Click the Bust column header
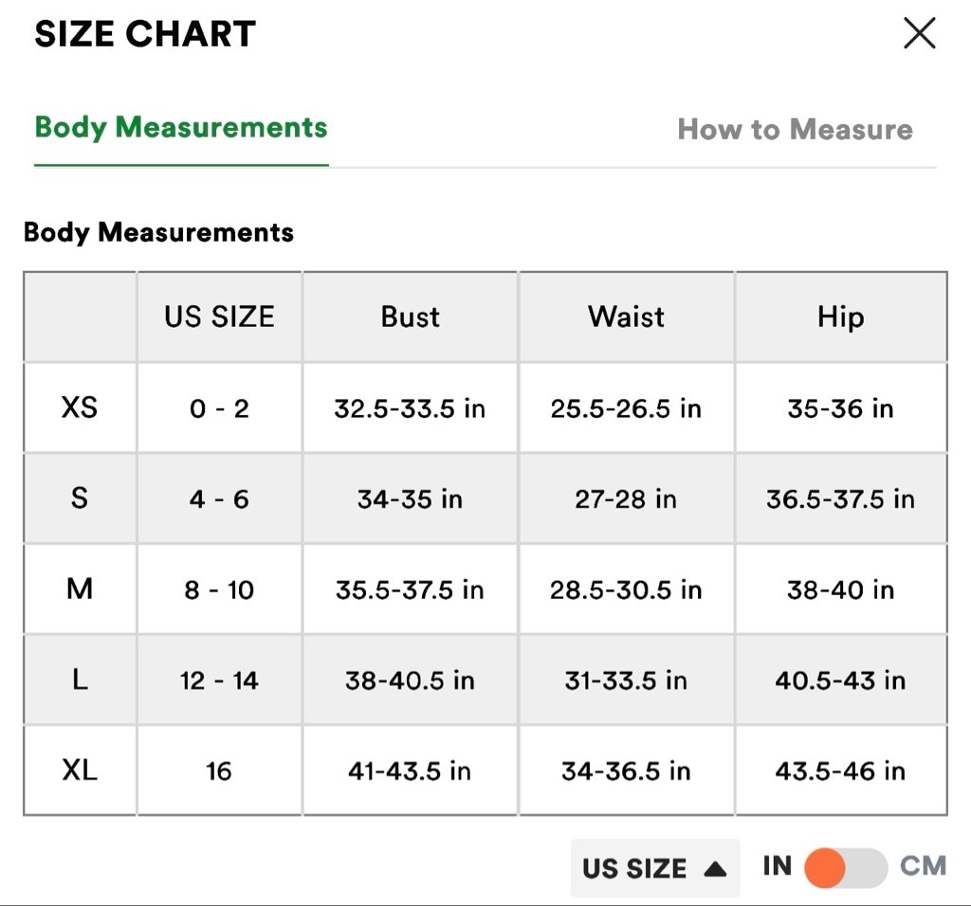Image resolution: width=971 pixels, height=906 pixels. [410, 317]
